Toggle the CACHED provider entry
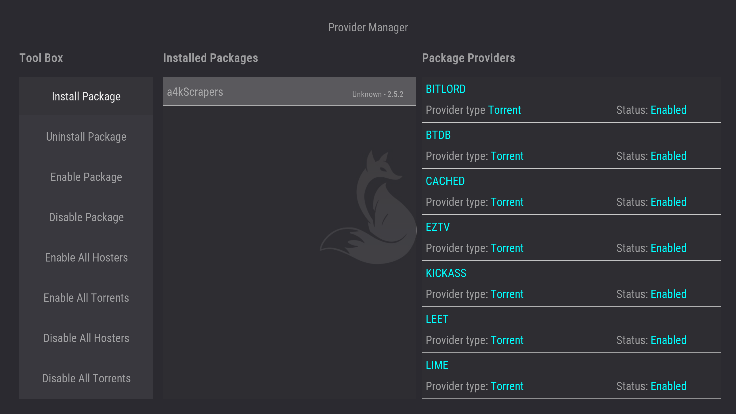 [x=571, y=192]
